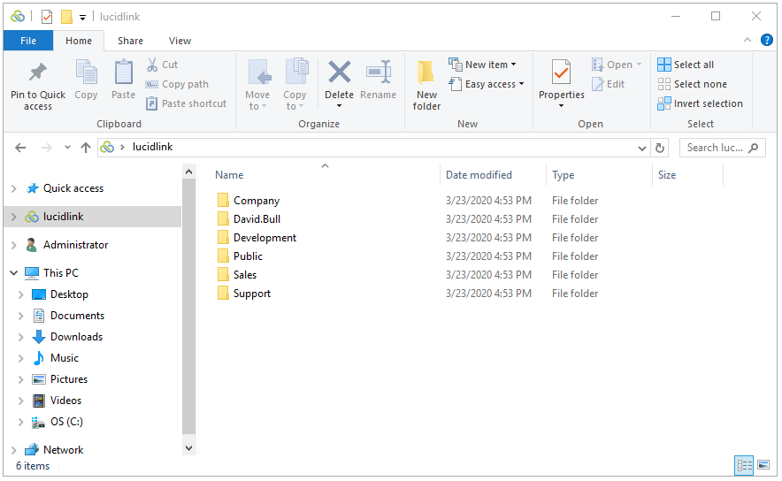Screen dimensions: 782x481
Task: Open the address bar history dropdown
Action: pyautogui.click(x=642, y=148)
